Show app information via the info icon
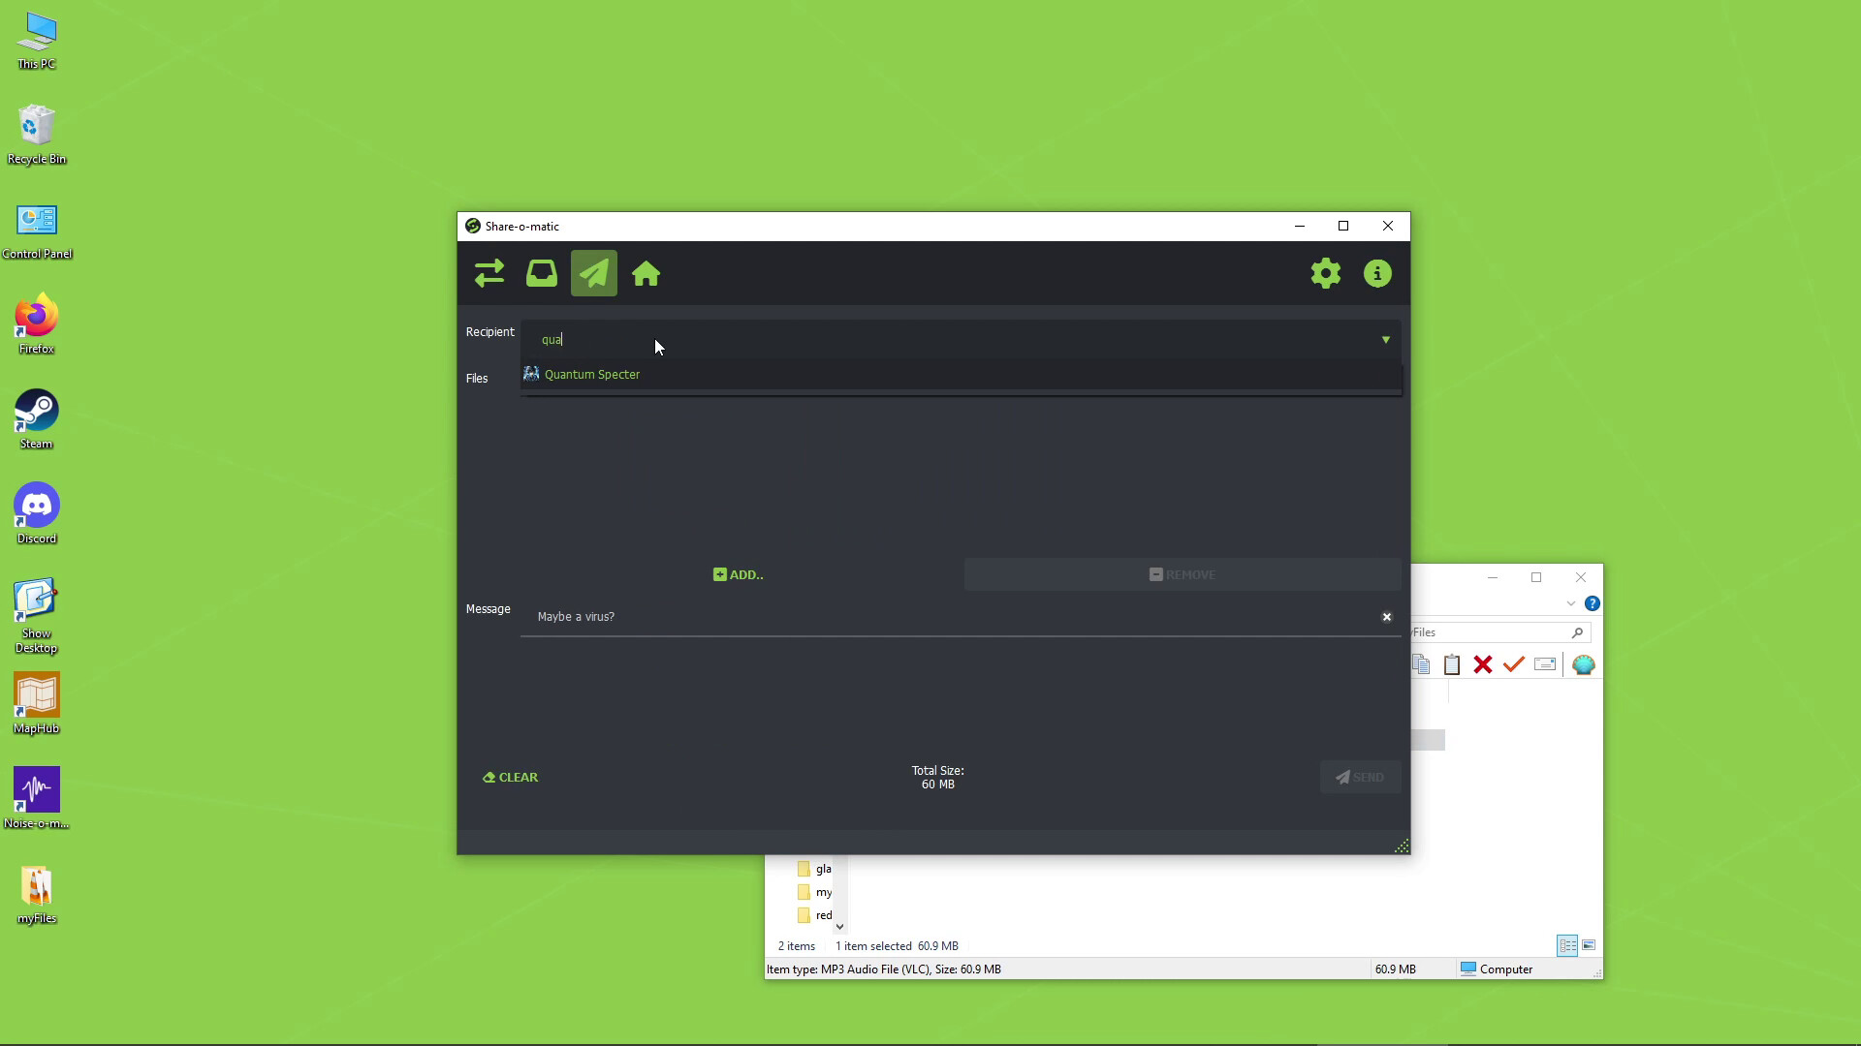The width and height of the screenshot is (1861, 1046). point(1377,273)
